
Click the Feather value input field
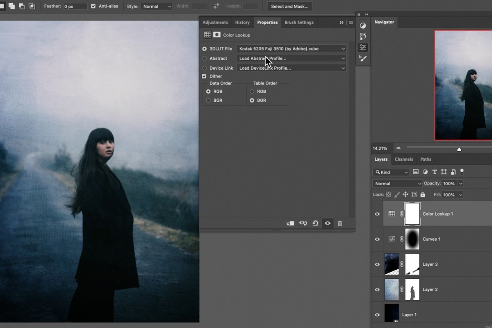tap(75, 6)
